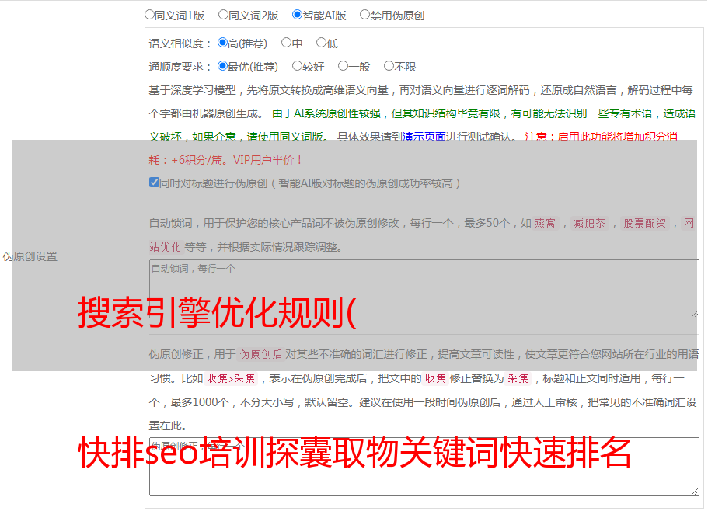Set 语义相似度 to 中
708x511 pixels.
pos(286,43)
